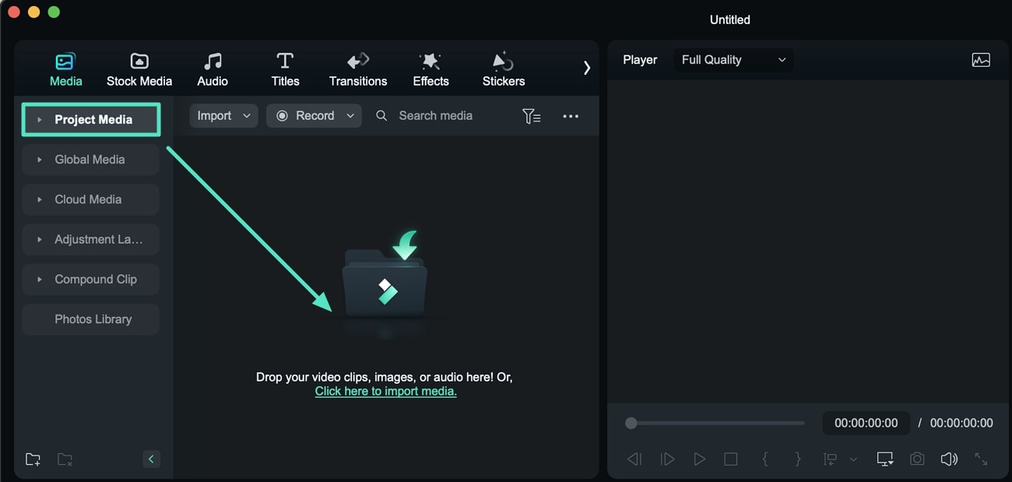Click here to import media link
The width and height of the screenshot is (1012, 482).
(385, 392)
